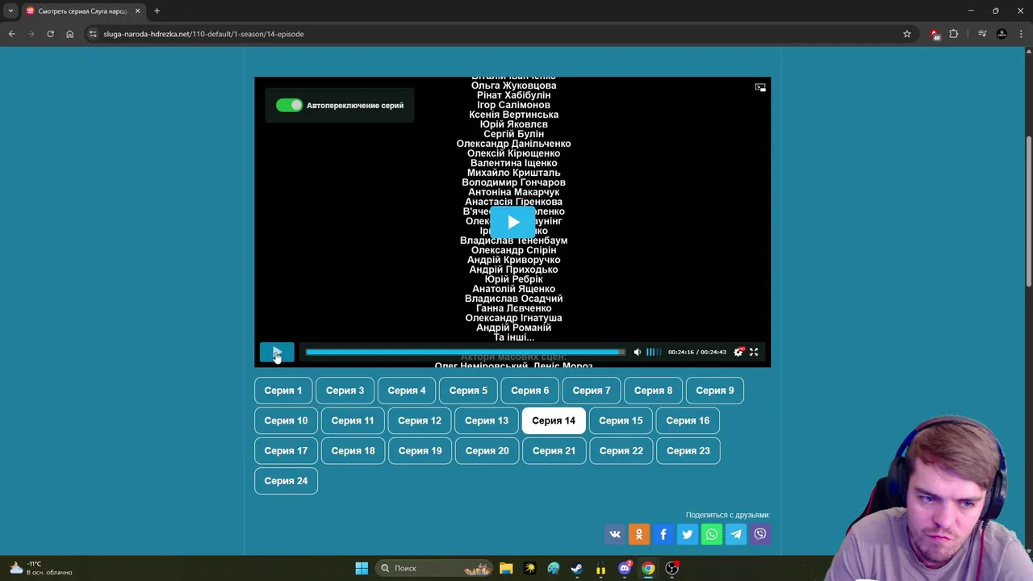Go back in browser

[11, 34]
